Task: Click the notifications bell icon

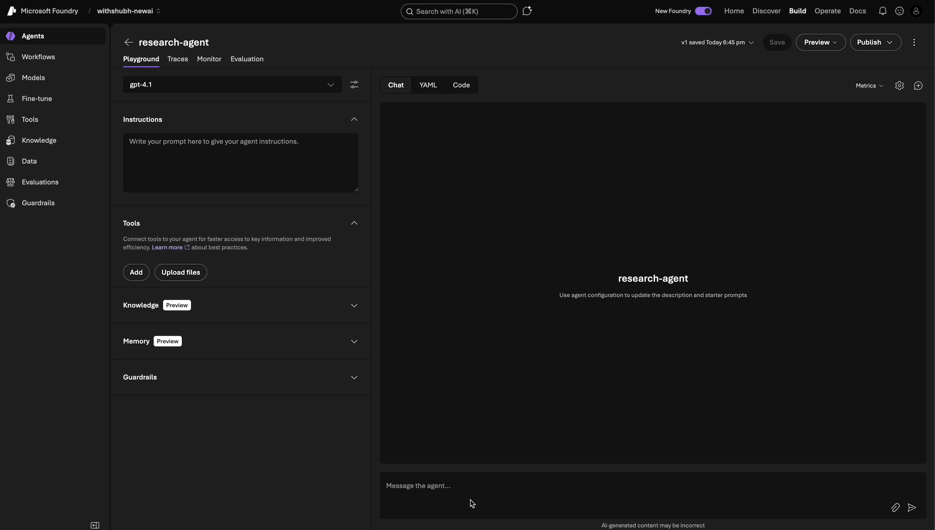Action: (882, 11)
